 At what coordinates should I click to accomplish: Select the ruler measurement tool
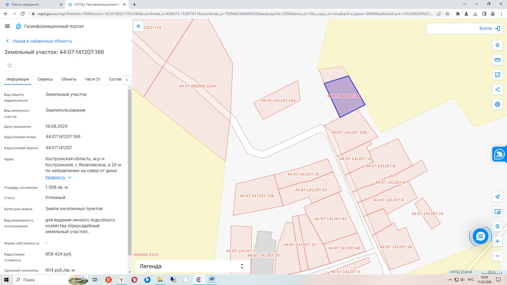pyautogui.click(x=497, y=60)
